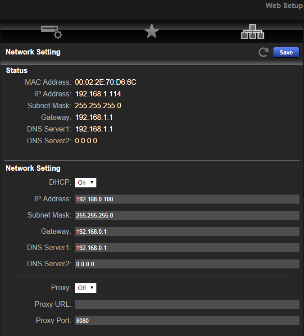The height and width of the screenshot is (336, 304).
Task: Click the IP Address field with 192.168.0.100
Action: pyautogui.click(x=187, y=199)
